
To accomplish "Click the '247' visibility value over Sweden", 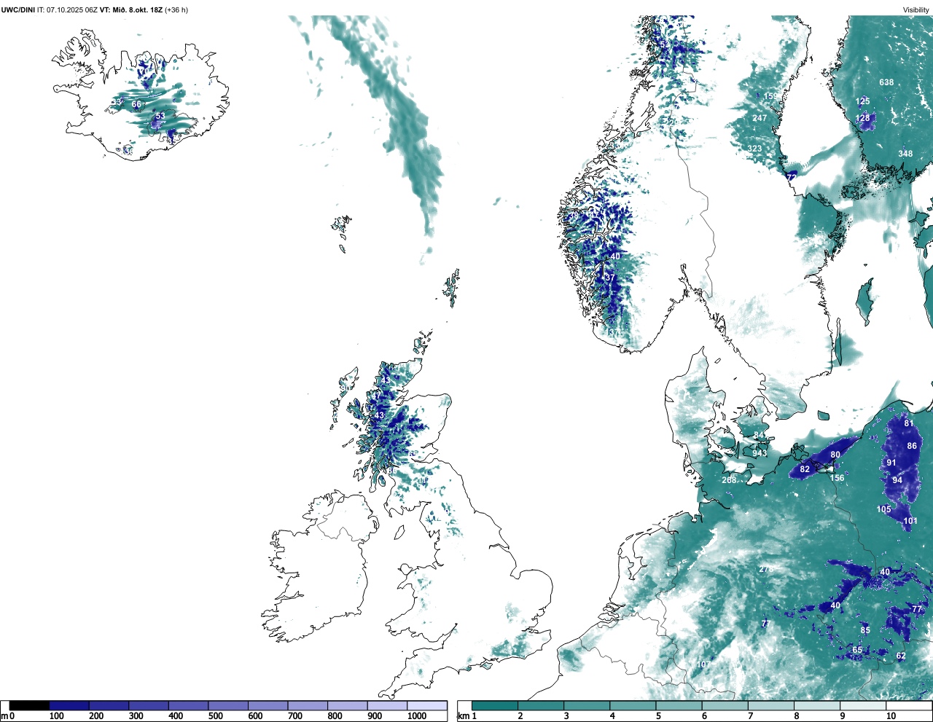I will coord(760,118).
